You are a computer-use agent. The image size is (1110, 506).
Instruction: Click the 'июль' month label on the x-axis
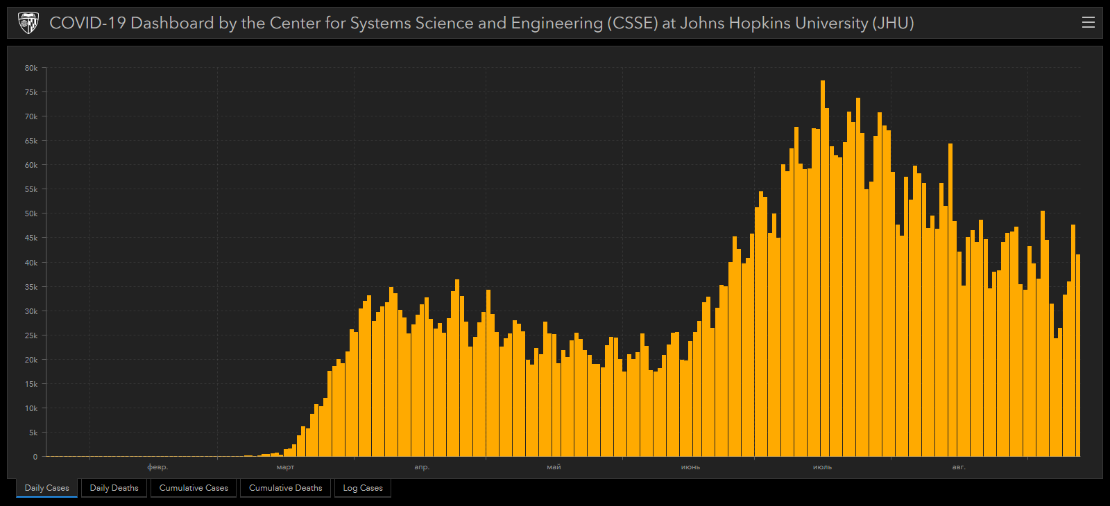tap(822, 467)
